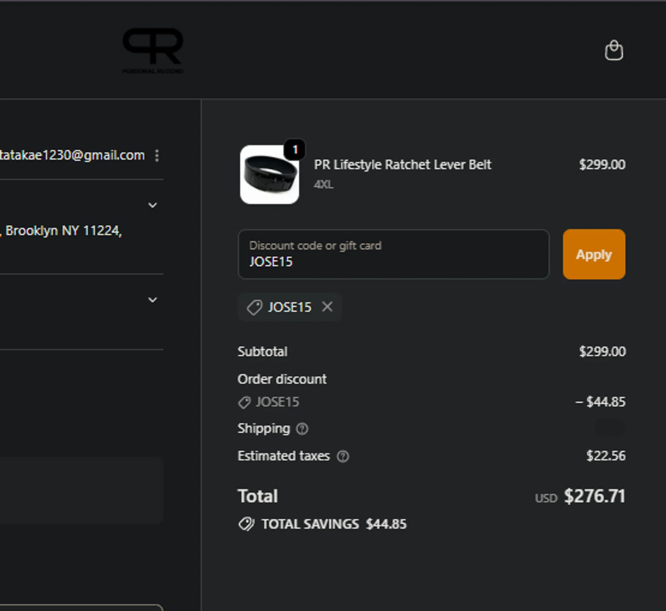Click the $276.71 total amount
The height and width of the screenshot is (611, 666).
coord(595,496)
